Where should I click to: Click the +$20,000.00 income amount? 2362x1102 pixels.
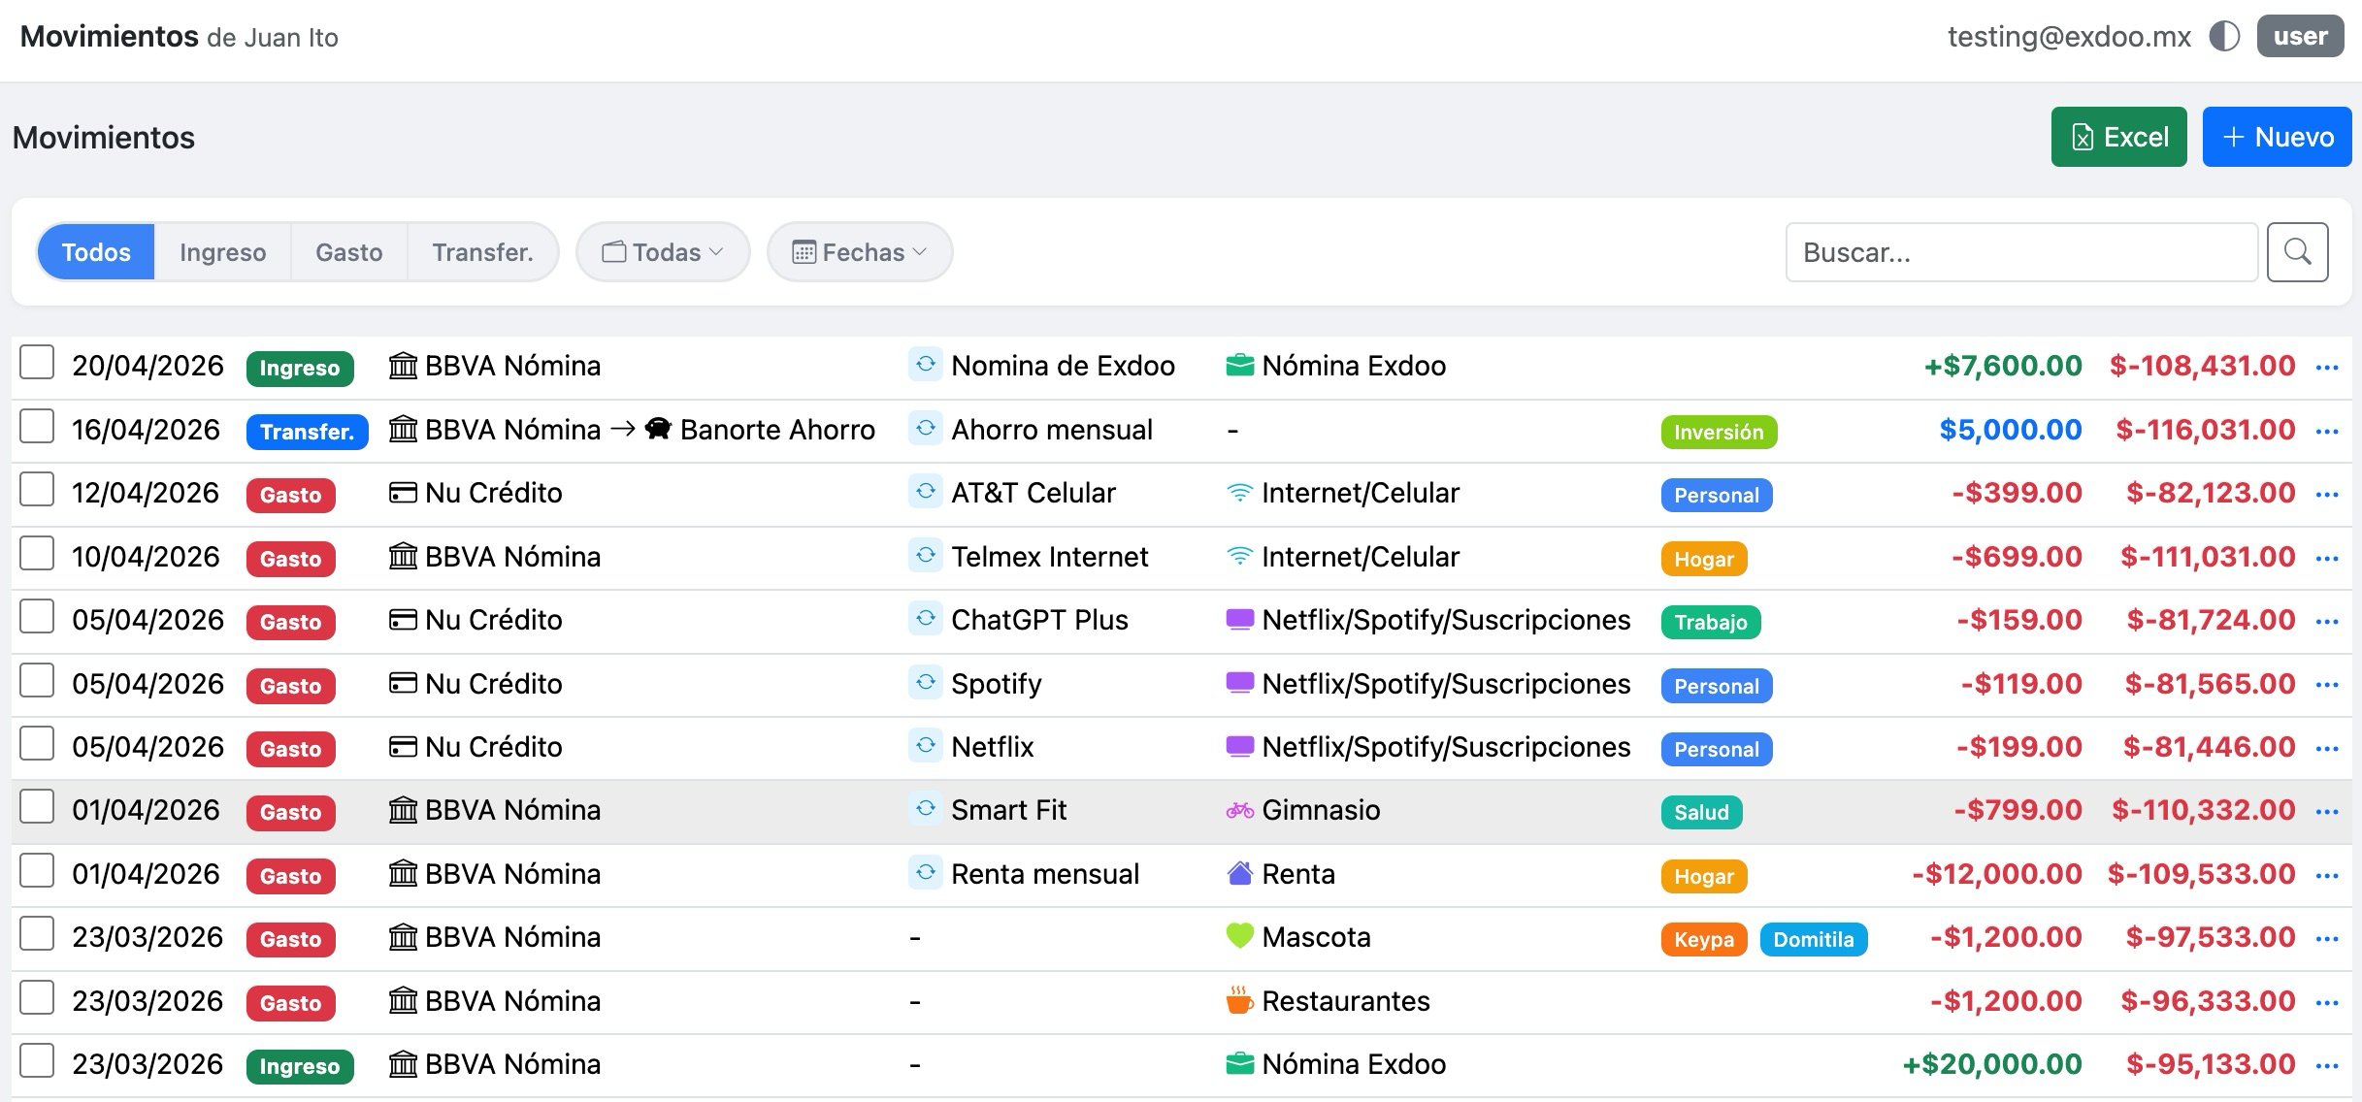1991,1064
